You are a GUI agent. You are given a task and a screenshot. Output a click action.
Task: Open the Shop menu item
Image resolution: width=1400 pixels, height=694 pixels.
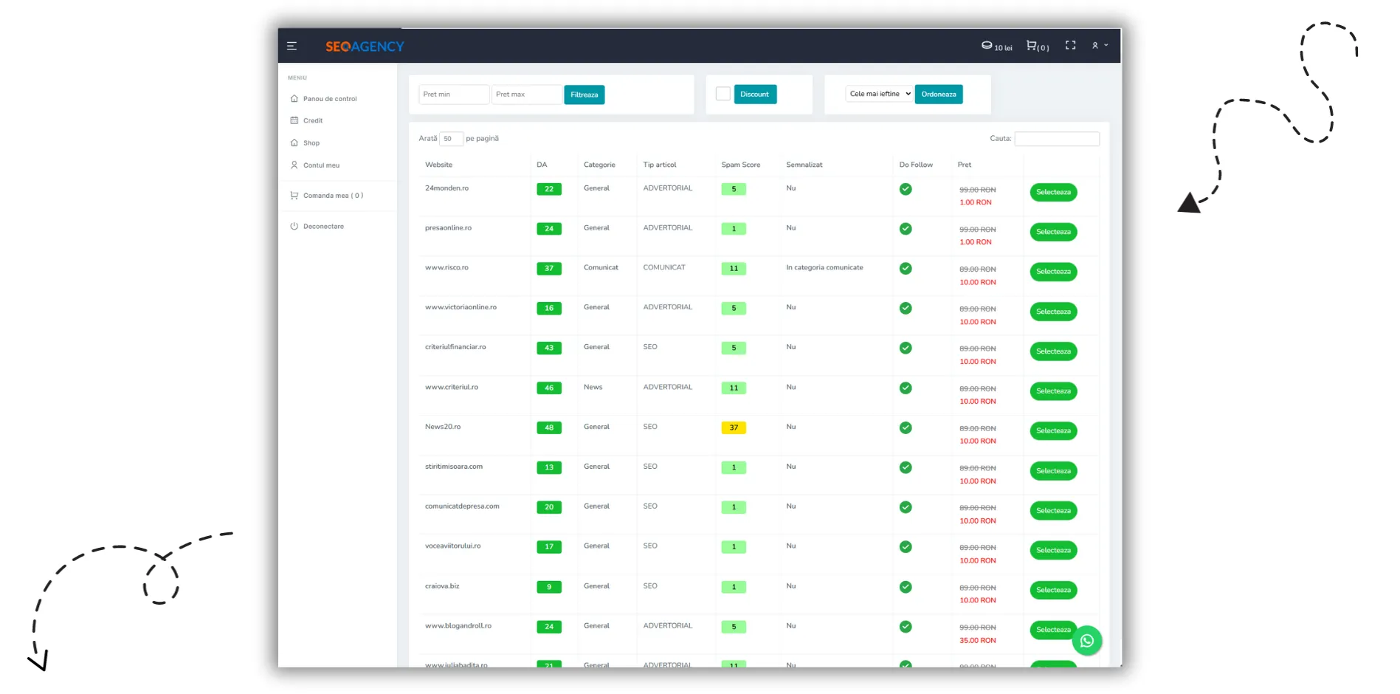311,143
